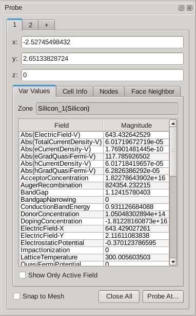Select the Abs(ElectricField-V) row
Viewport: 196px width, 316px height.
pyautogui.click(x=94, y=135)
